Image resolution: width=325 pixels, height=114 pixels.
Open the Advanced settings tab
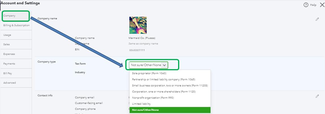click(x=9, y=83)
